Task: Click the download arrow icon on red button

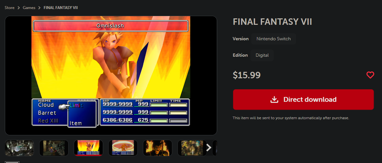Action: (274, 100)
